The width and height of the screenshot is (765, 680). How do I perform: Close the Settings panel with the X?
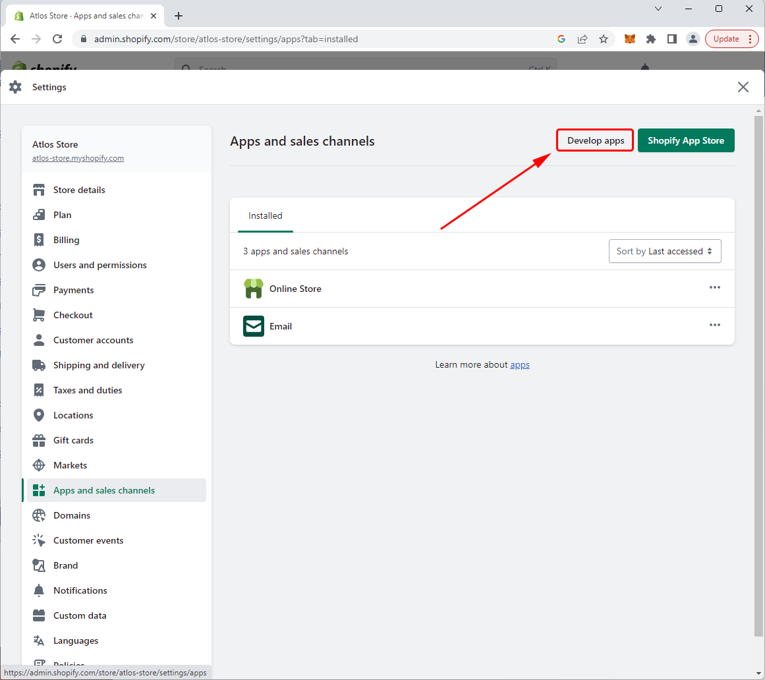[x=743, y=87]
